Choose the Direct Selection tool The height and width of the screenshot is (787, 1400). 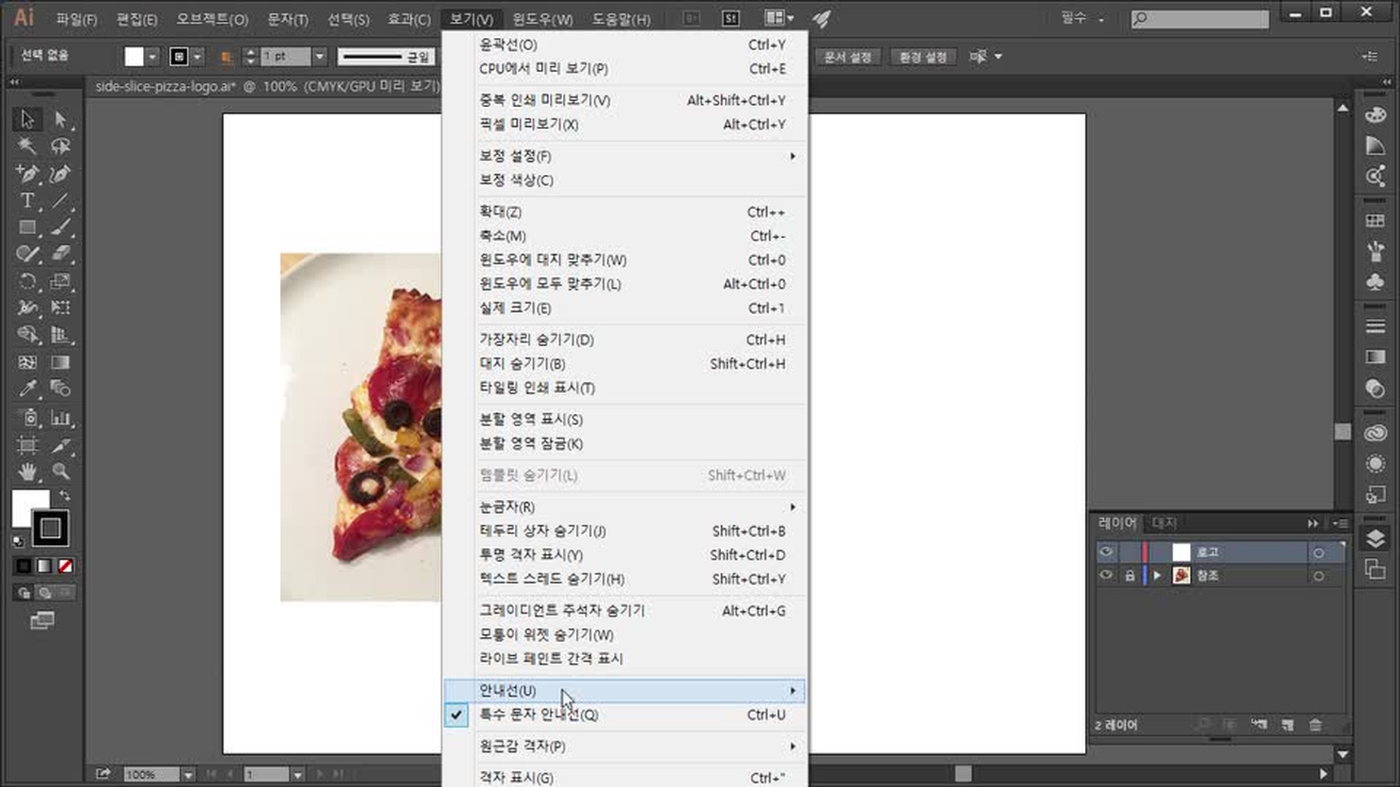pyautogui.click(x=61, y=119)
